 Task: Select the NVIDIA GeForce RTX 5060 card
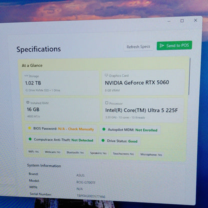click(x=143, y=82)
